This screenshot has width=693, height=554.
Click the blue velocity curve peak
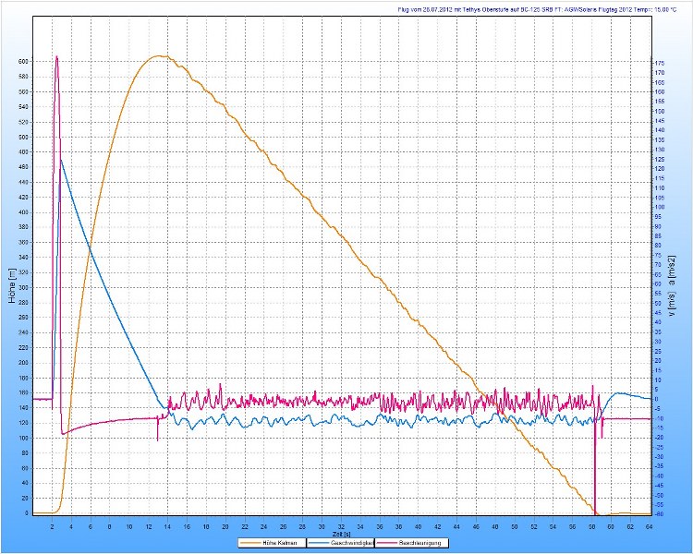tap(61, 160)
